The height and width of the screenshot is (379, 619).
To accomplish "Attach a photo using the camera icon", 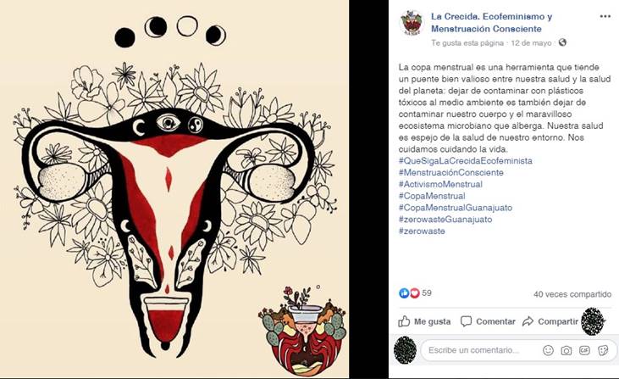I will click(566, 350).
